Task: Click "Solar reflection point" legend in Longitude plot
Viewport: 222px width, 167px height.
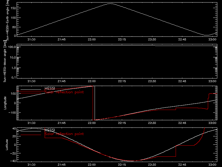Action: click(x=64, y=92)
